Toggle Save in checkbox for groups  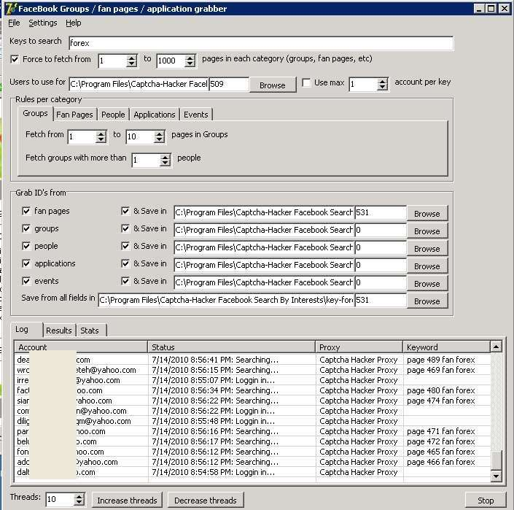tap(125, 228)
